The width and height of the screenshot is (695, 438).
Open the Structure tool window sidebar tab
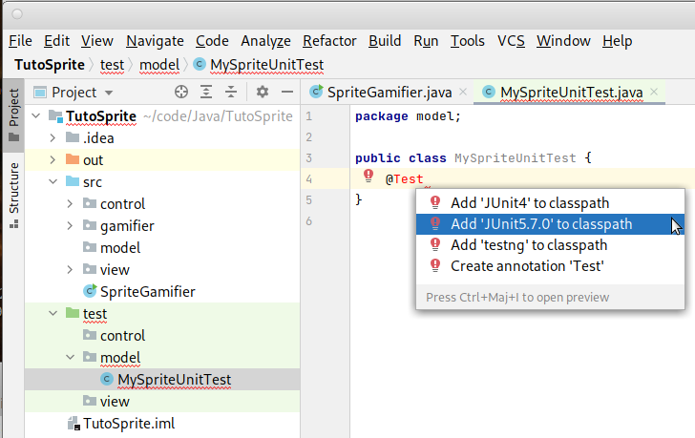click(x=13, y=196)
